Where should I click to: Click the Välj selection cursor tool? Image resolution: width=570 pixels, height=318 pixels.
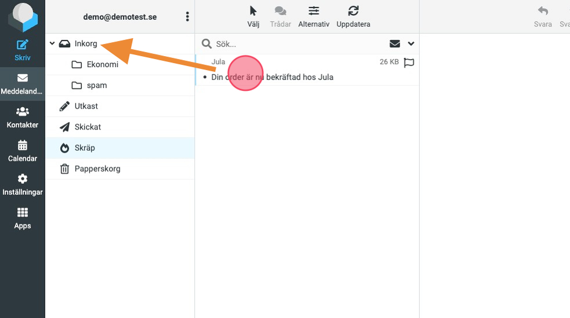tap(253, 11)
